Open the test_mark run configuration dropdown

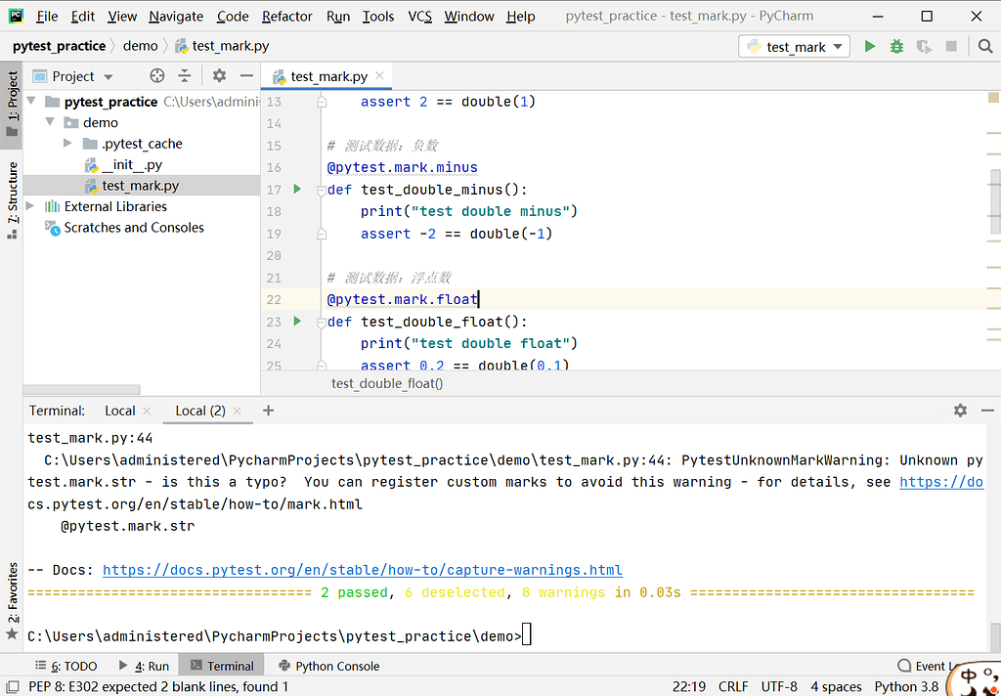pos(795,46)
